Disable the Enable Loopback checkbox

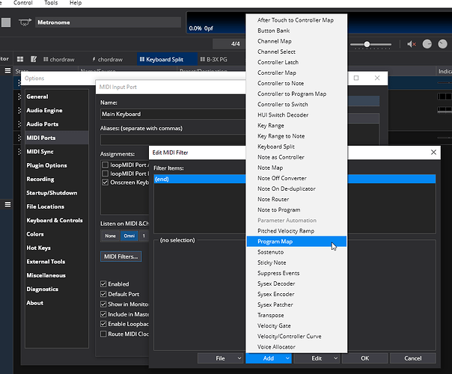103,324
